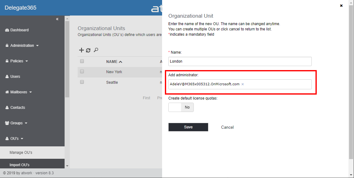Toggle Create default license quotas switch
This screenshot has height=178, width=354.
pos(181,107)
